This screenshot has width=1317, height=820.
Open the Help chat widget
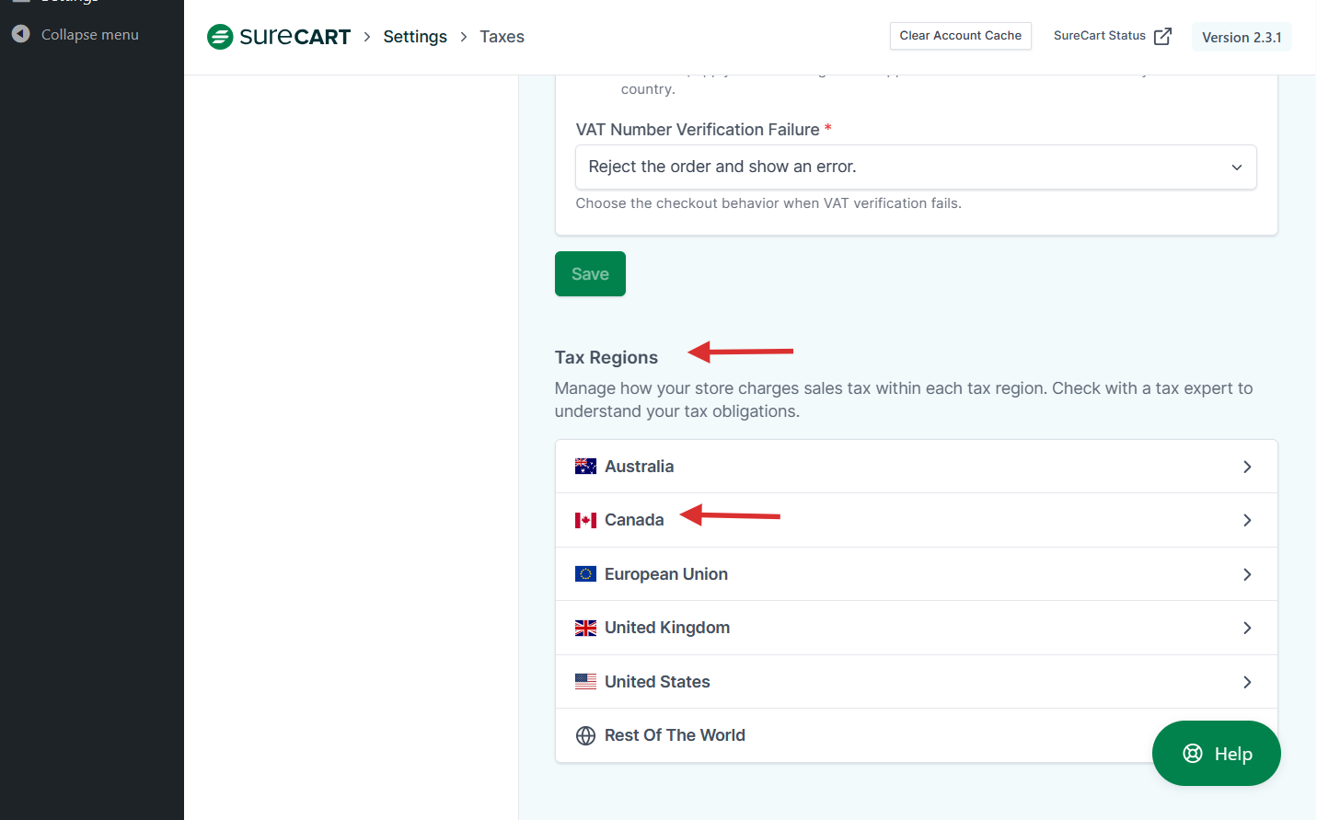pos(1216,754)
